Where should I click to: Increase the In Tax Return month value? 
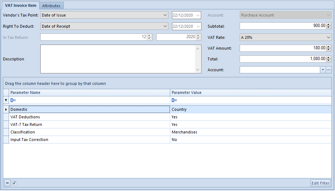(x=149, y=36)
